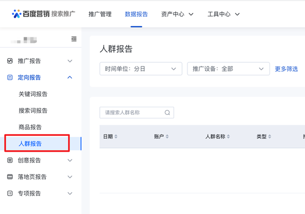Expand the 推广报告 section chevron

click(70, 61)
